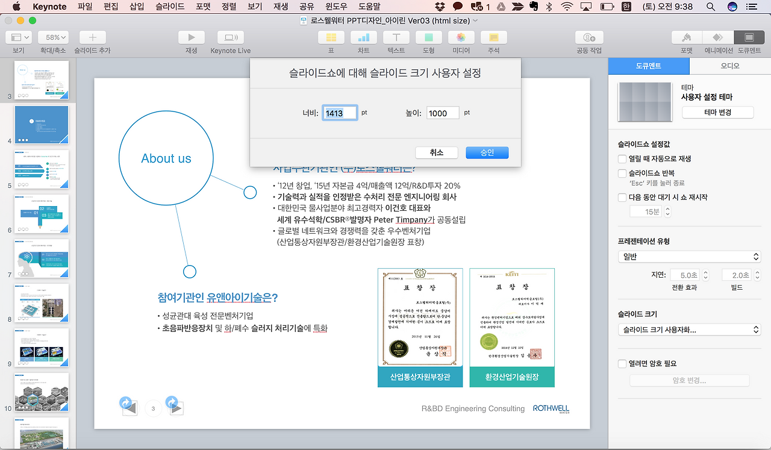Open the 슬라이드 크기 dropdown
Image resolution: width=771 pixels, height=450 pixels.
click(x=689, y=329)
